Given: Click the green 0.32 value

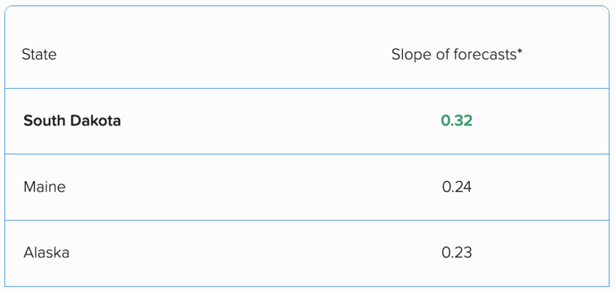Looking at the screenshot, I should click(456, 121).
